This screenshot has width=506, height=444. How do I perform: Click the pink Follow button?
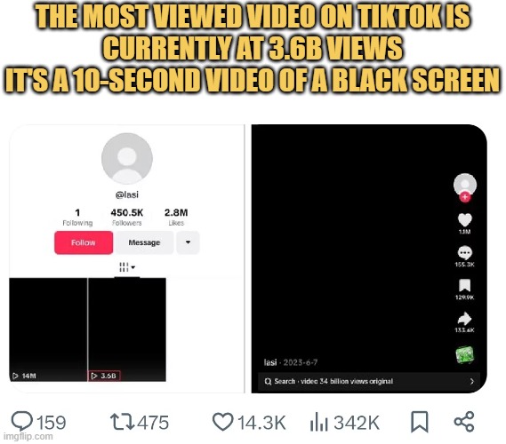pyautogui.click(x=84, y=242)
